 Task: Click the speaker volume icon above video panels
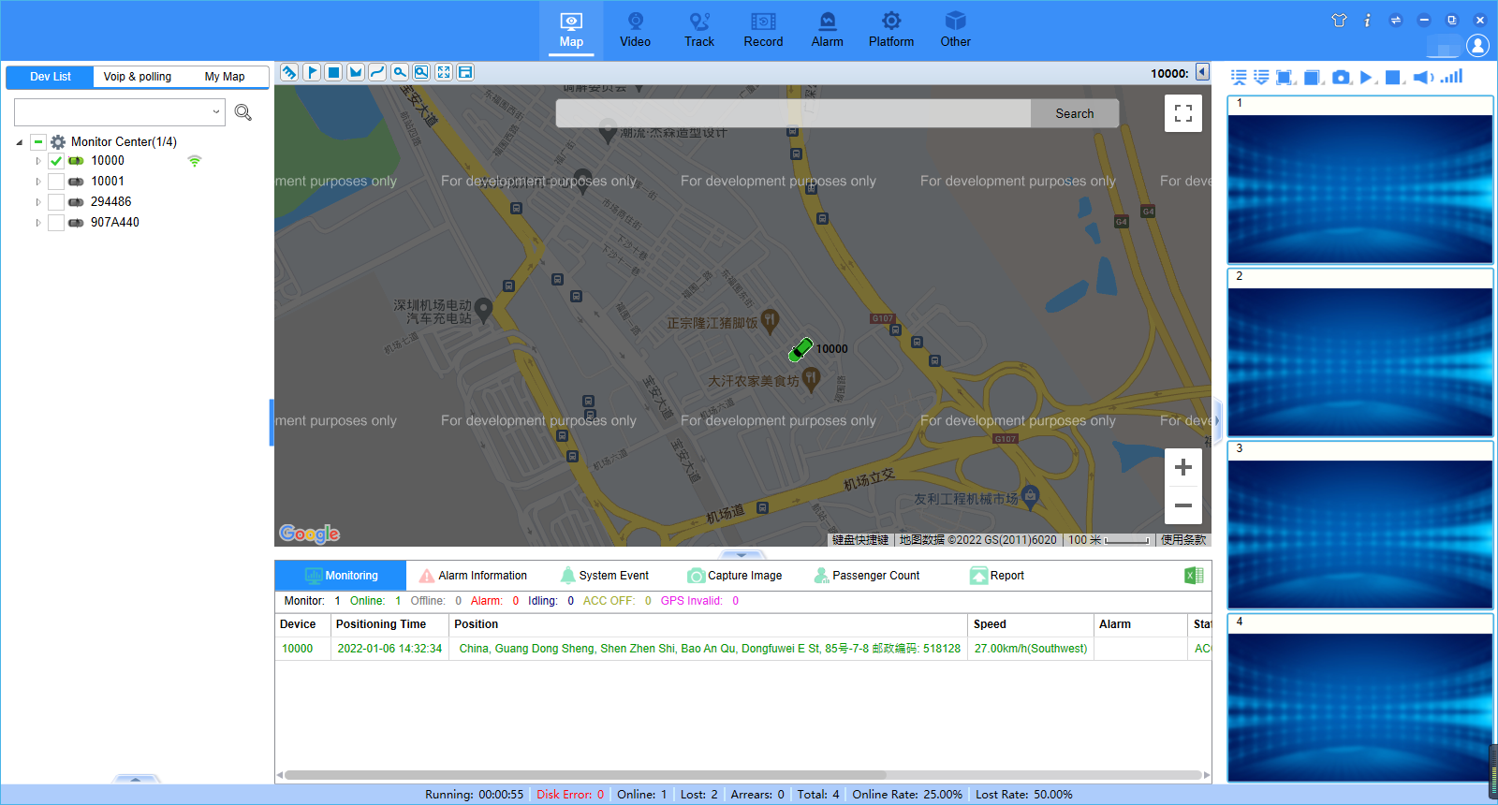[1422, 78]
